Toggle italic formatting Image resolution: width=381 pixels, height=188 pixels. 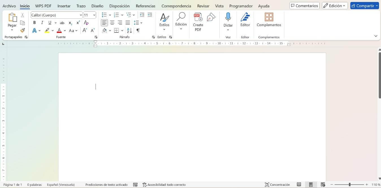point(42,23)
